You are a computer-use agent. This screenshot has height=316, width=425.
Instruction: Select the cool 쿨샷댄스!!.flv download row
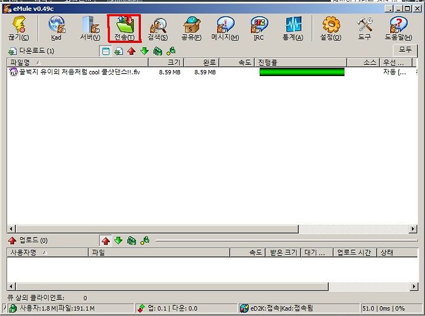[x=212, y=72]
